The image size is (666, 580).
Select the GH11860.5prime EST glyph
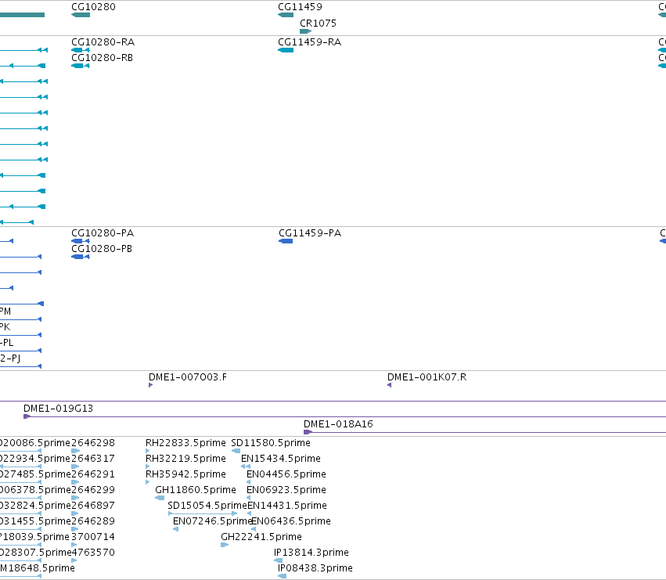[160, 498]
